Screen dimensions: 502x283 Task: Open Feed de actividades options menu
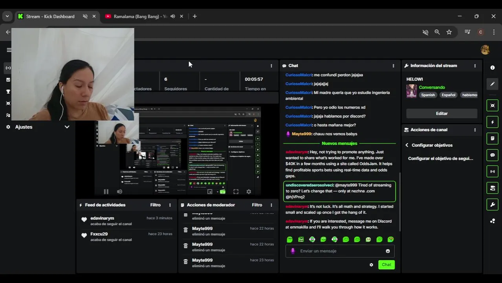[170, 205]
